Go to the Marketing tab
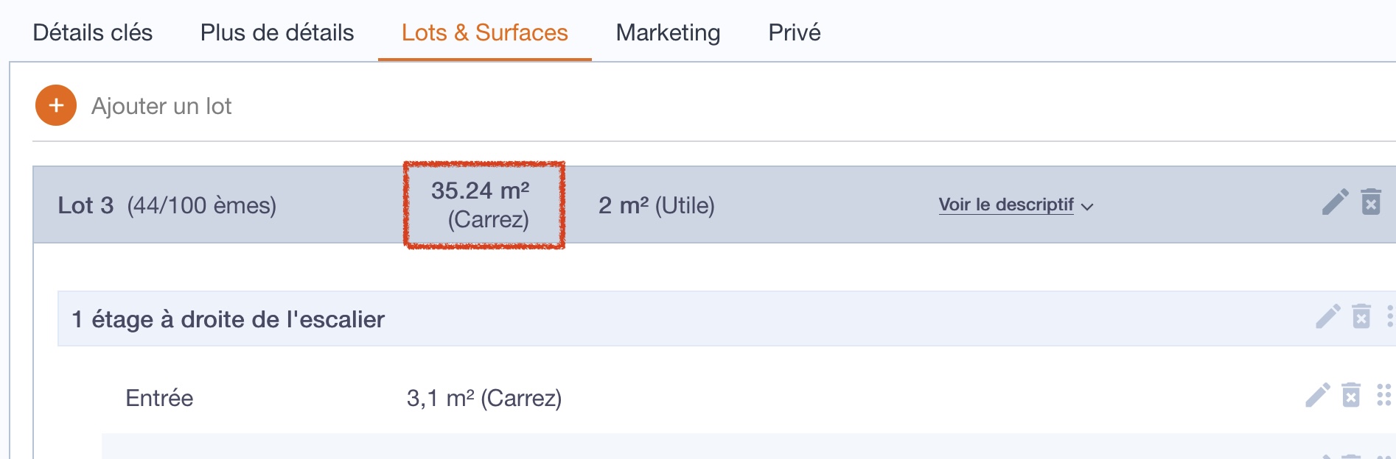The image size is (1396, 459). (668, 32)
